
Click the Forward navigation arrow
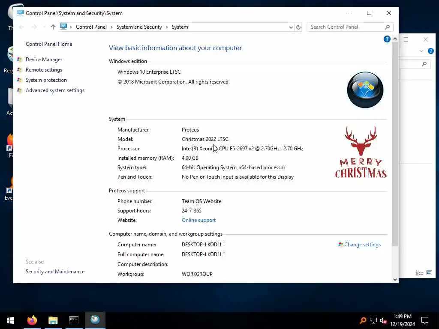[34, 27]
